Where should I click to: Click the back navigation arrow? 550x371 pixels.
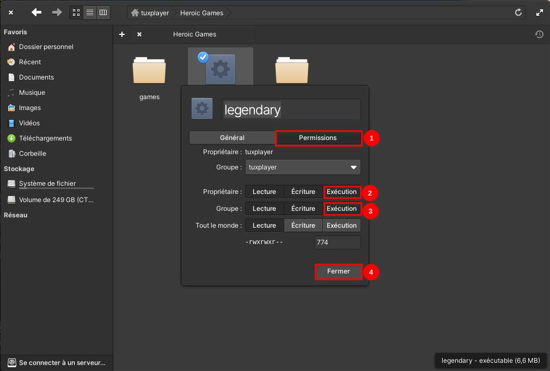[x=36, y=13]
